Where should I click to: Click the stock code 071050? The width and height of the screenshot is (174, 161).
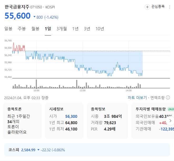pyautogui.click(x=36, y=7)
